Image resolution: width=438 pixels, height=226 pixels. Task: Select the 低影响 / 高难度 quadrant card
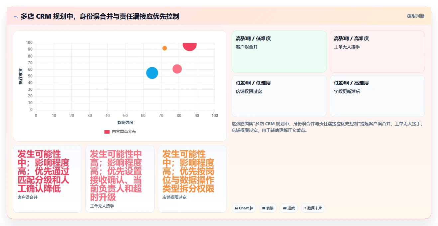tap(377, 96)
